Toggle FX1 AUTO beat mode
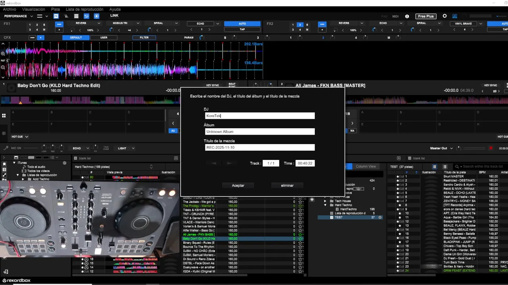The width and height of the screenshot is (508, 285). [242, 24]
